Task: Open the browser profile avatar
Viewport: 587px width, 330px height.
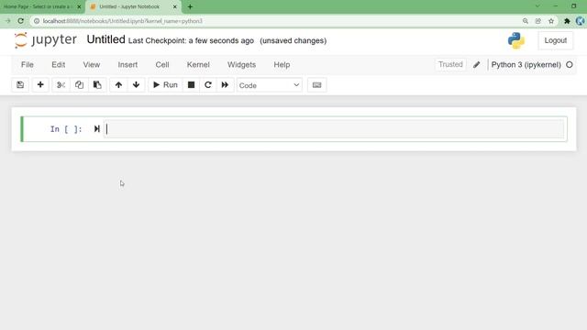Action: (x=581, y=21)
